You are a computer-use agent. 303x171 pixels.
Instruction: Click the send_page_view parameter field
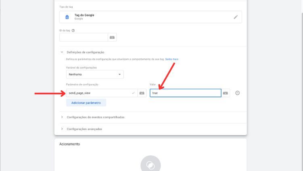(x=102, y=93)
